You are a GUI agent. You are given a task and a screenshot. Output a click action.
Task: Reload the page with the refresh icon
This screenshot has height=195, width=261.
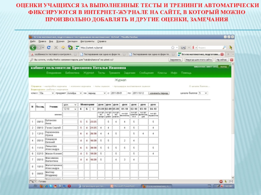49,47
